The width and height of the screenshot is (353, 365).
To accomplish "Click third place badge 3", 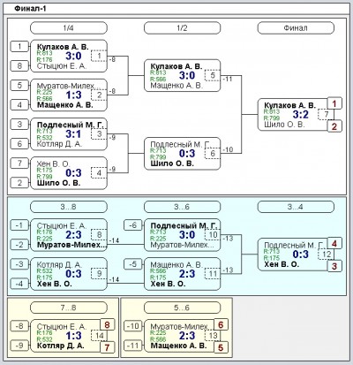I will (334, 266).
